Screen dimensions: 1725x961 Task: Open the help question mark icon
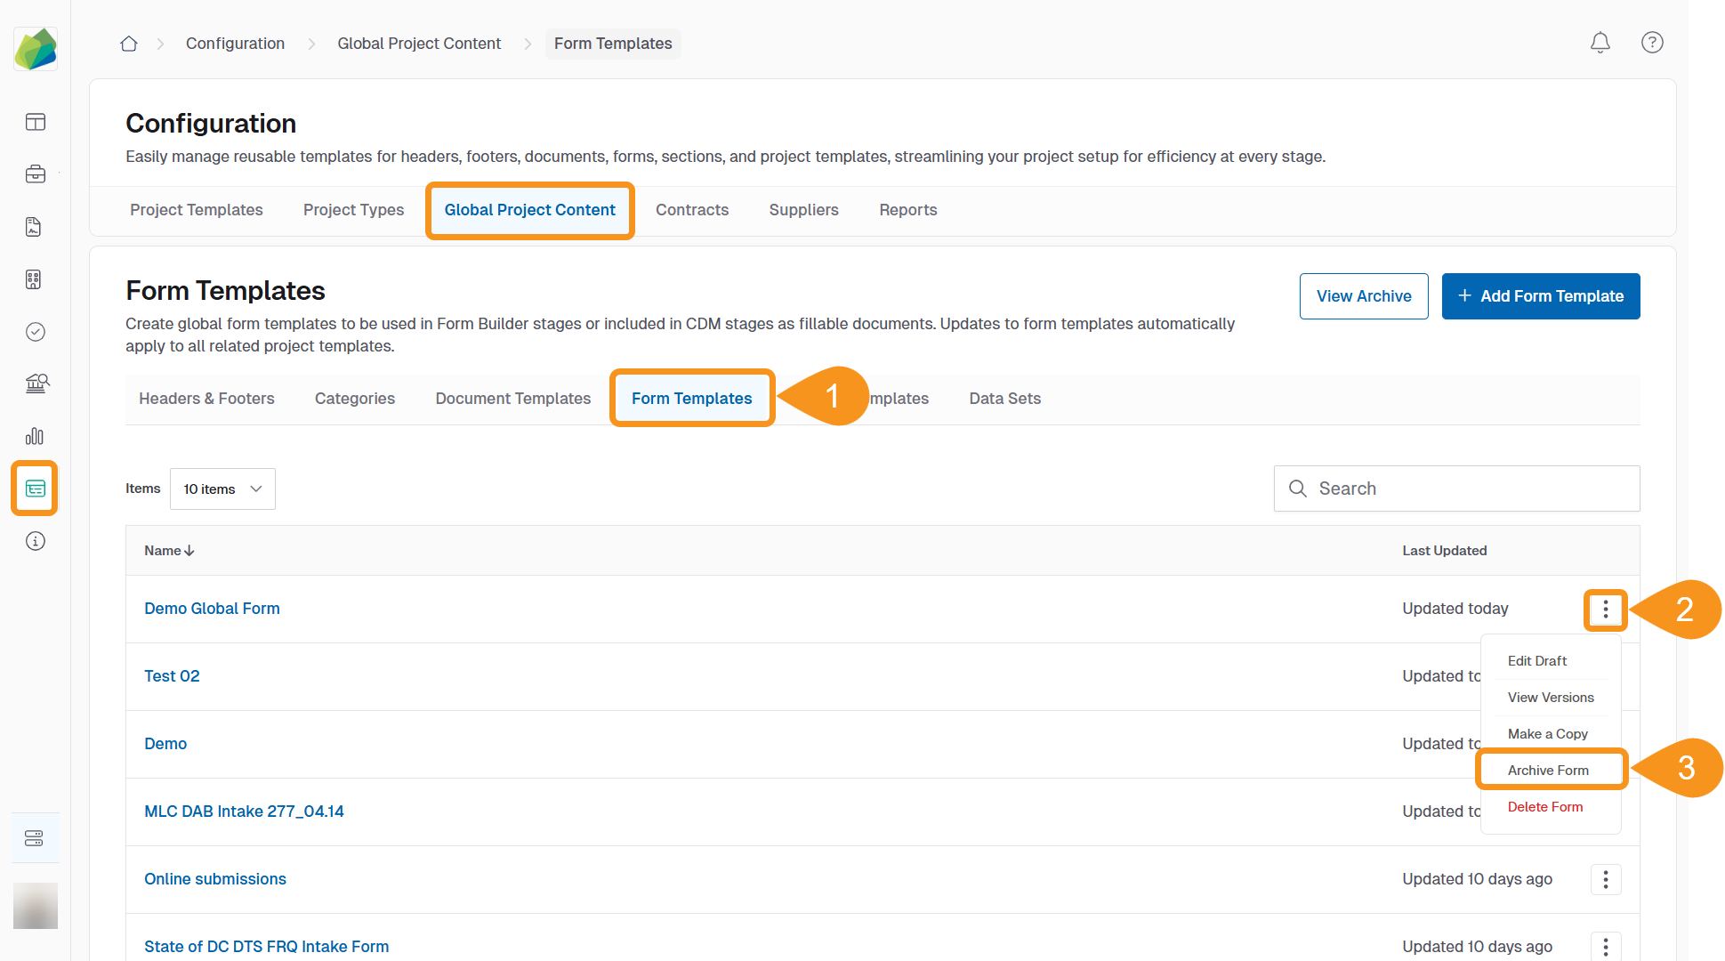(x=1652, y=43)
